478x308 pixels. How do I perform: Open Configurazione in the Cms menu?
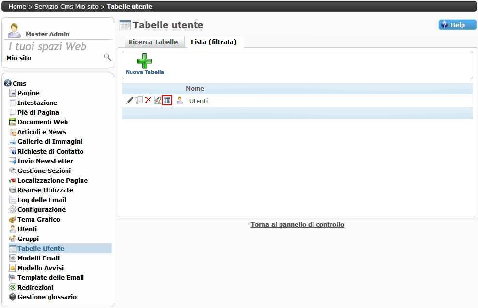click(41, 209)
